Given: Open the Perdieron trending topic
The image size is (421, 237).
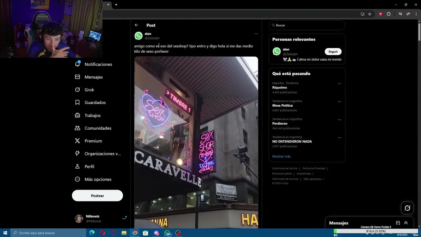Looking at the screenshot, I should pyautogui.click(x=280, y=123).
